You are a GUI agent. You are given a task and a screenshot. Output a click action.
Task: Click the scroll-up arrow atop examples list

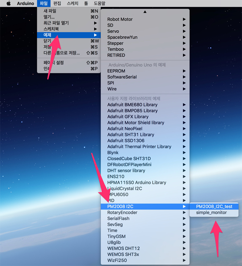pyautogui.click(x=145, y=12)
